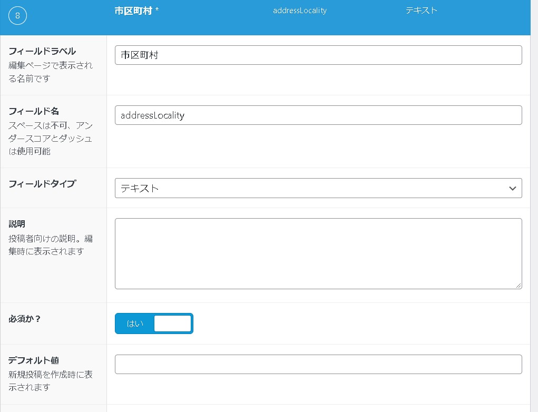Image resolution: width=538 pixels, height=412 pixels.
Task: Focus the フィールド名 input containing addressLocality
Action: pyautogui.click(x=318, y=115)
